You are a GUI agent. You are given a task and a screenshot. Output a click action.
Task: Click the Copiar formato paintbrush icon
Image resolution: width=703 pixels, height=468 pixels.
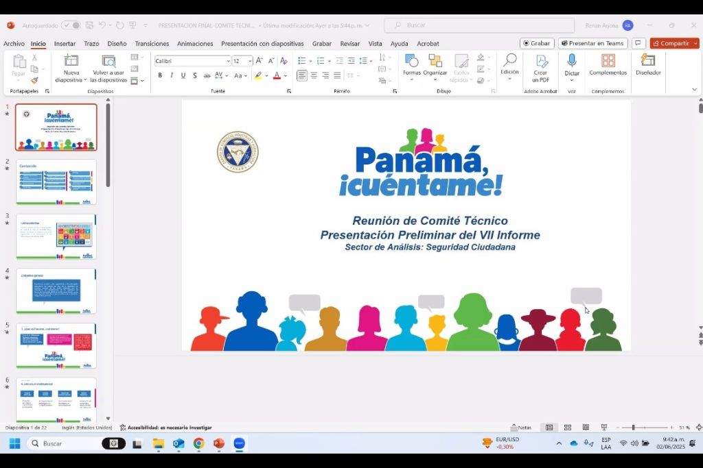tap(34, 81)
